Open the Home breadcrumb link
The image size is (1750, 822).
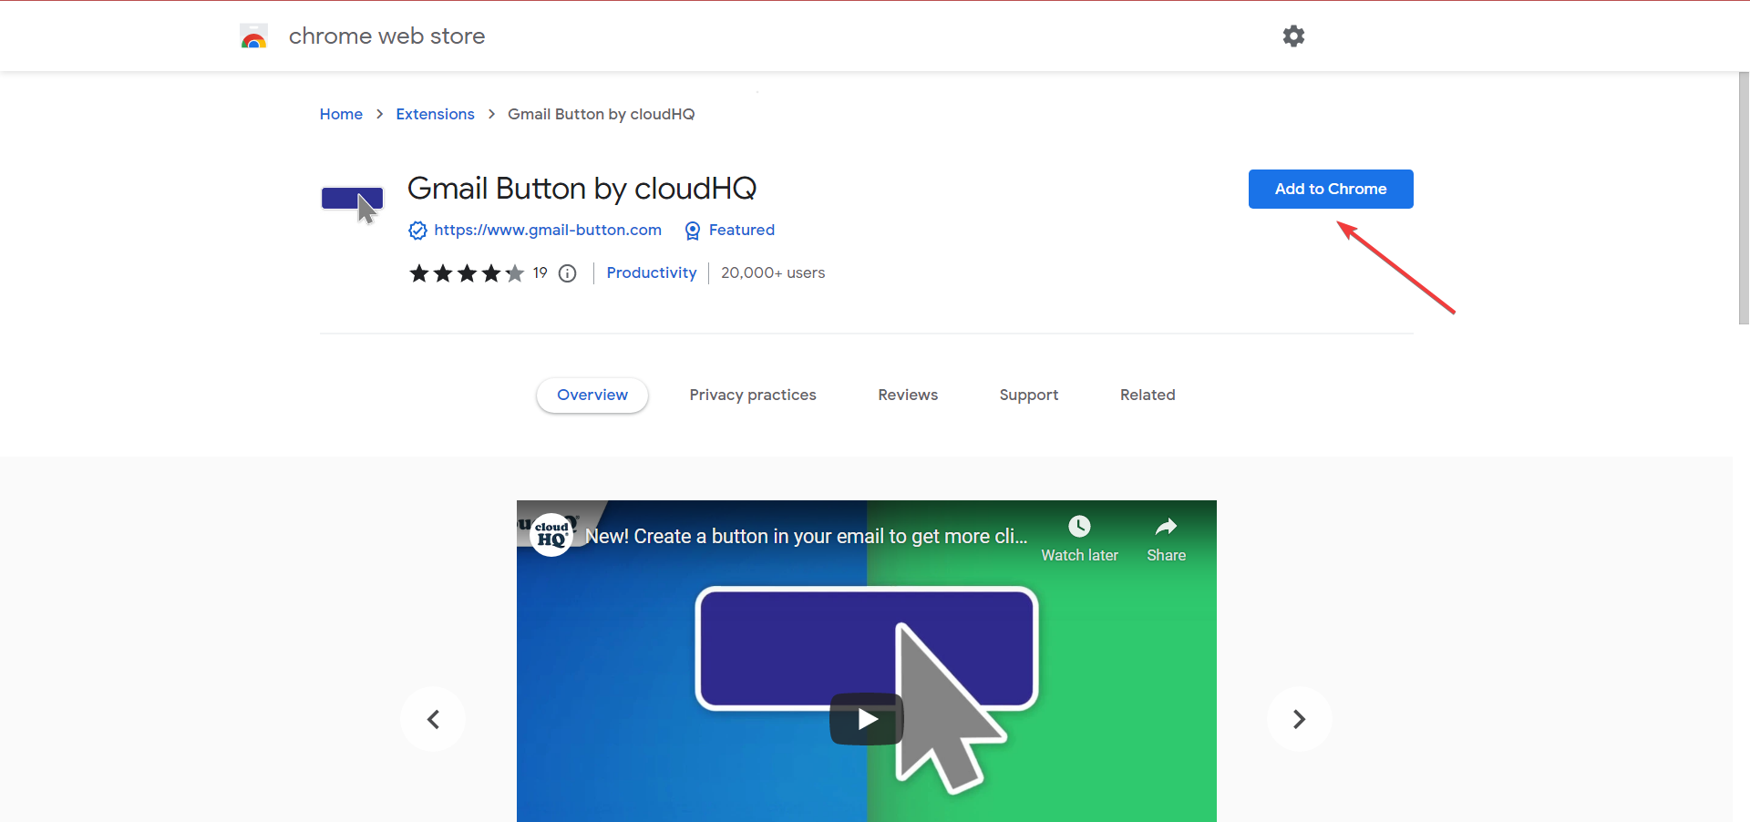(x=341, y=114)
